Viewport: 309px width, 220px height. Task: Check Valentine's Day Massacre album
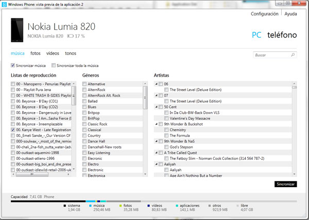pos(166,118)
